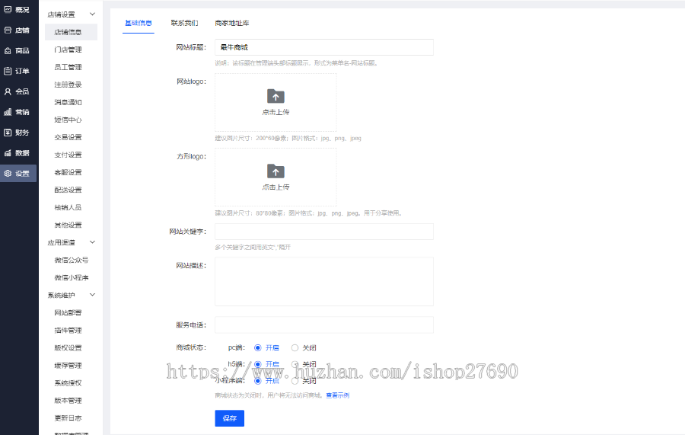This screenshot has width=685, height=435.
Task: Select 开启 for pc端
Action: tap(258, 348)
